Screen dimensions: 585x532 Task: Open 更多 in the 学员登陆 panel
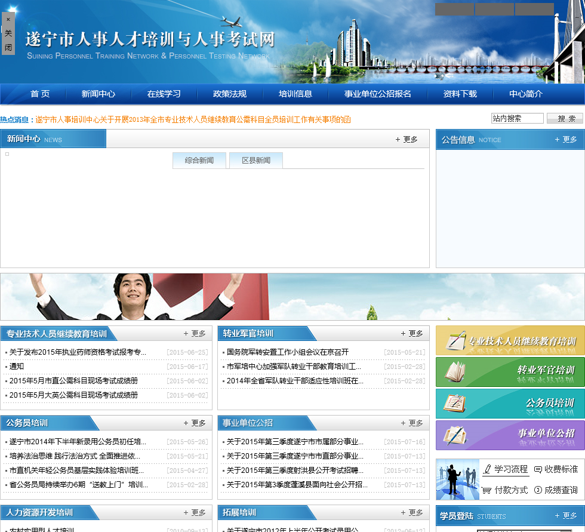(566, 516)
